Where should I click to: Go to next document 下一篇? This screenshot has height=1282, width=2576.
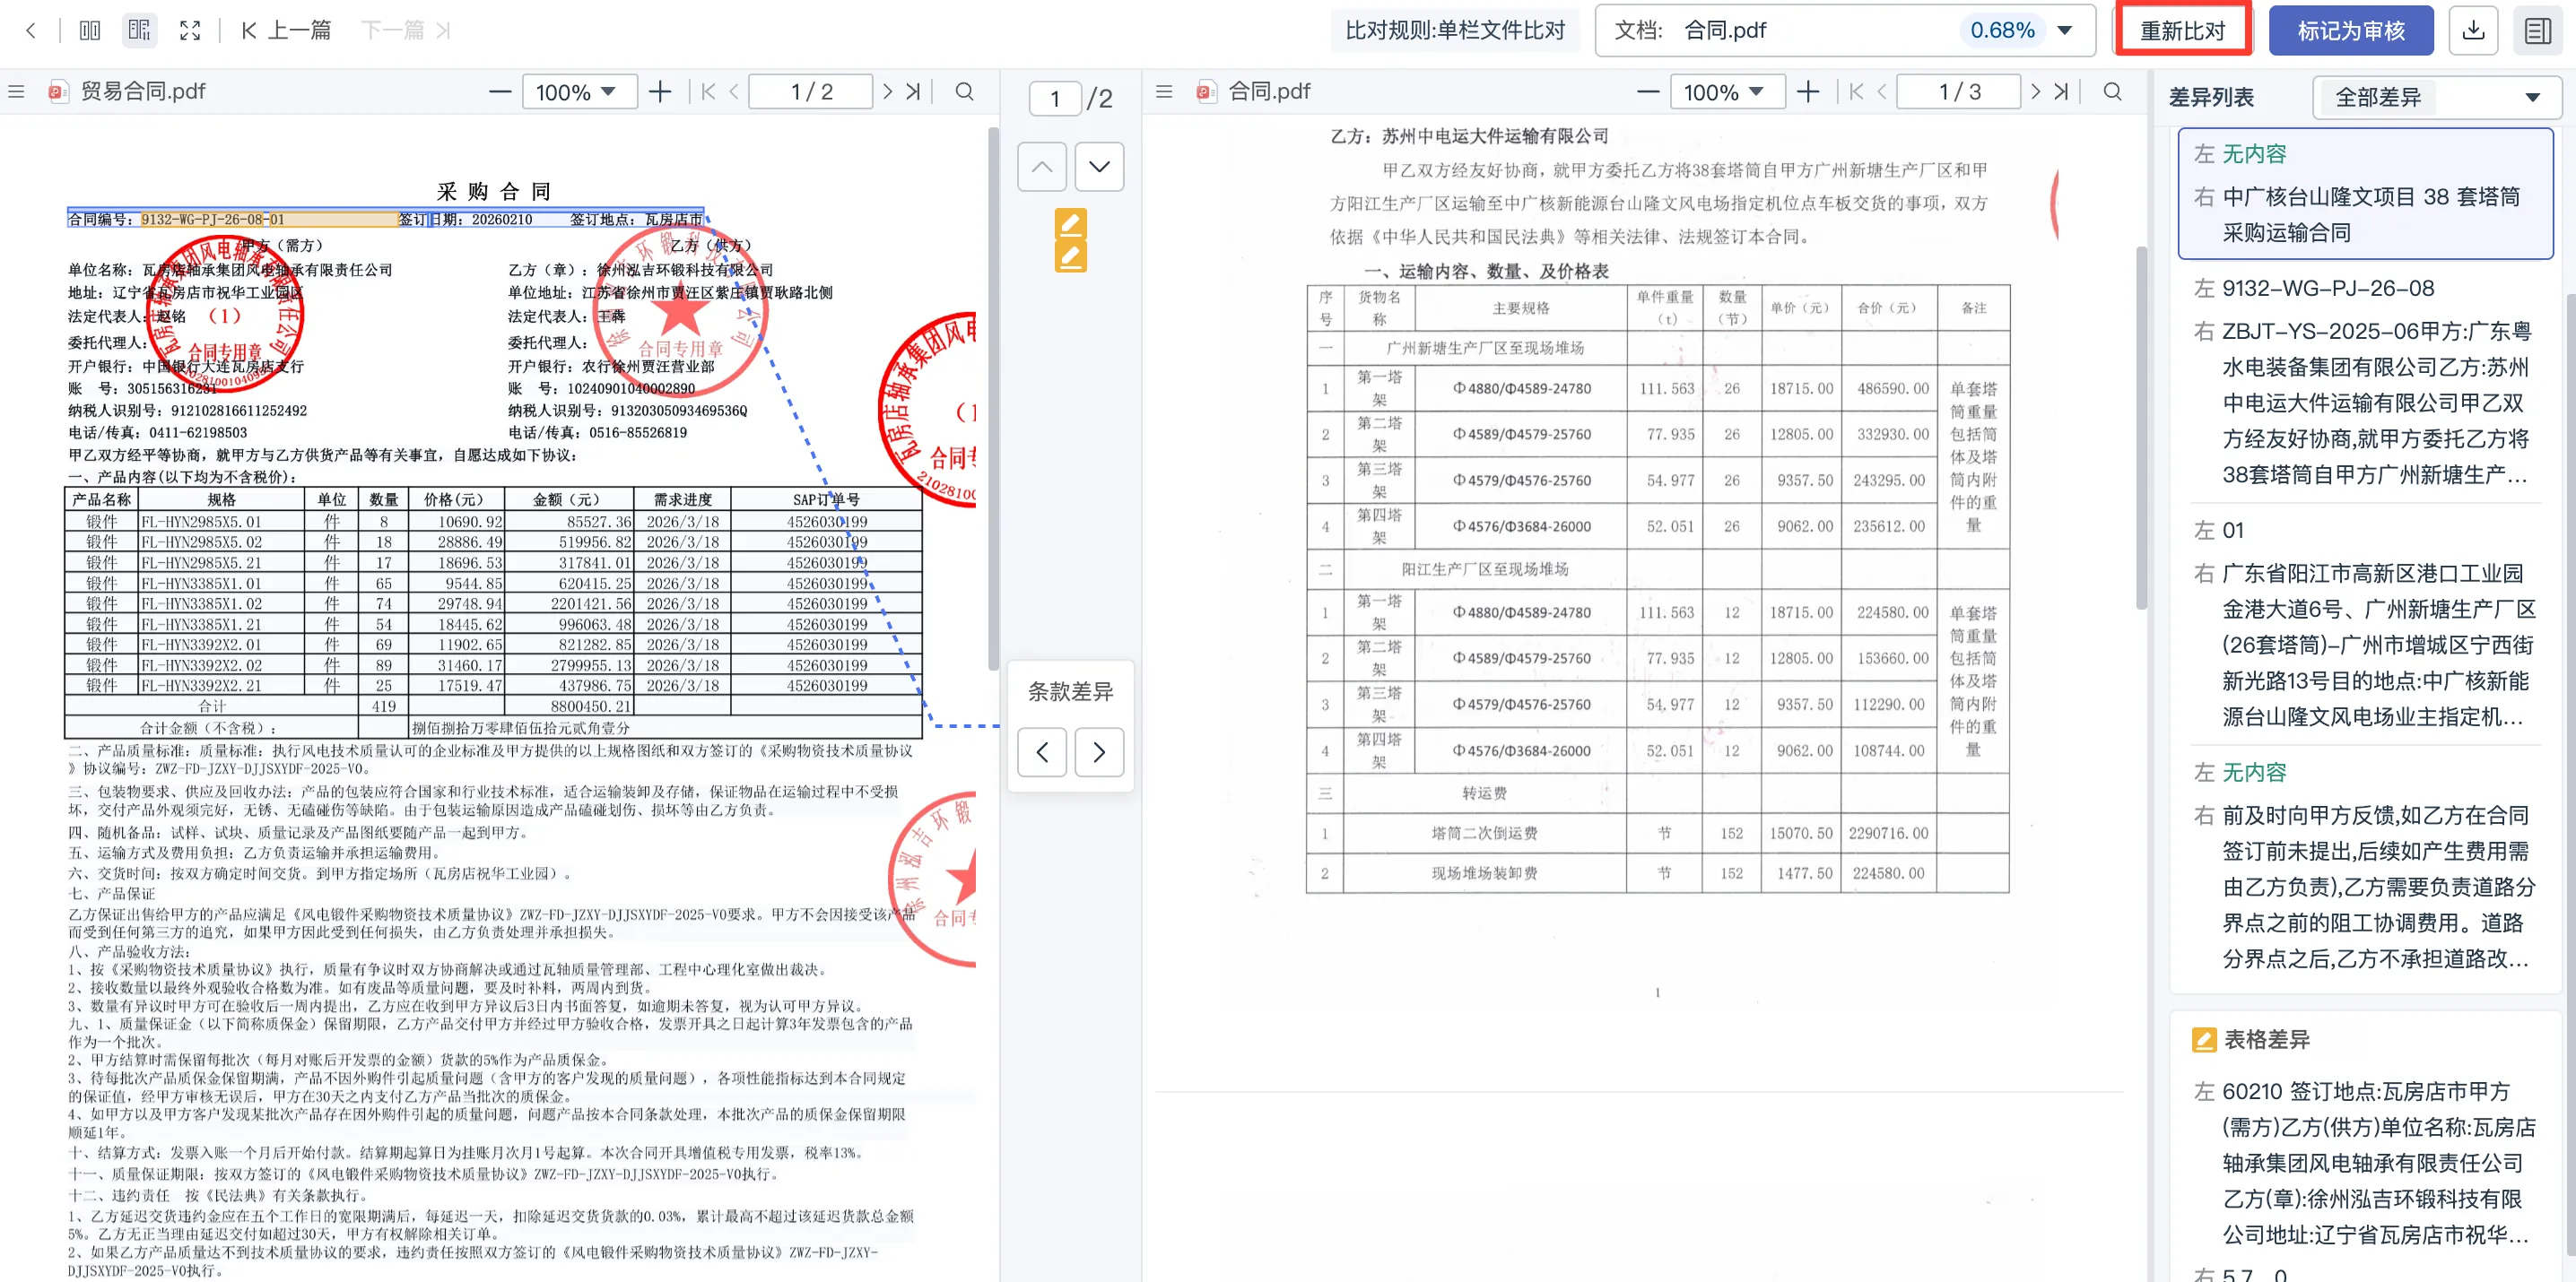click(405, 30)
